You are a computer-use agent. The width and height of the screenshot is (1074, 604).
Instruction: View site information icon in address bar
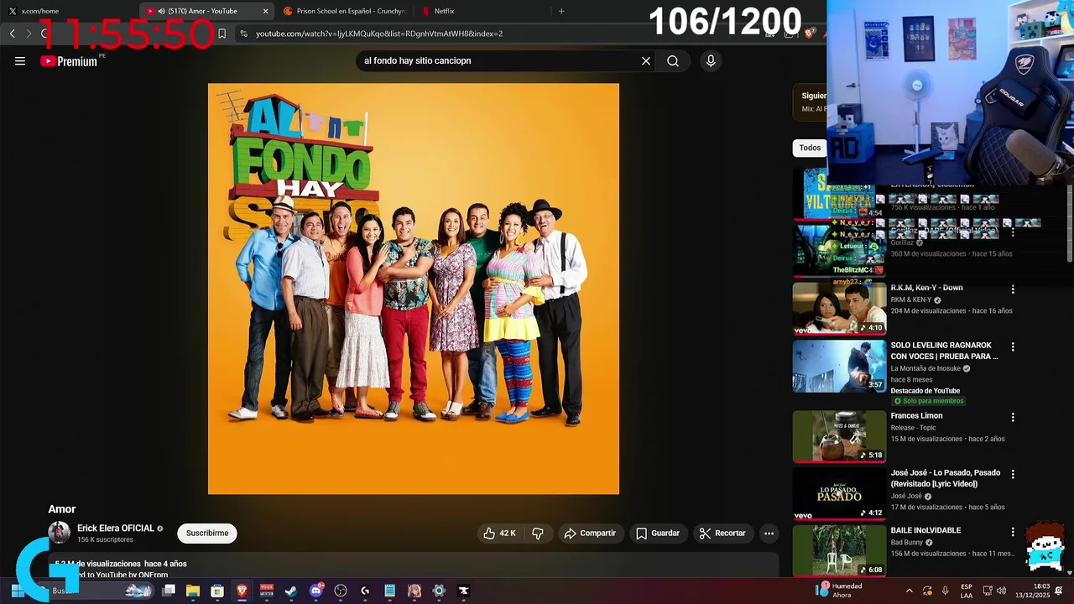coord(243,34)
